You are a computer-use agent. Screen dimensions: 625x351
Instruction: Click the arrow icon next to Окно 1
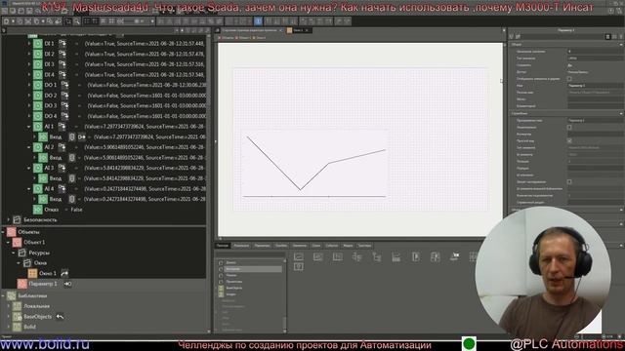click(64, 273)
